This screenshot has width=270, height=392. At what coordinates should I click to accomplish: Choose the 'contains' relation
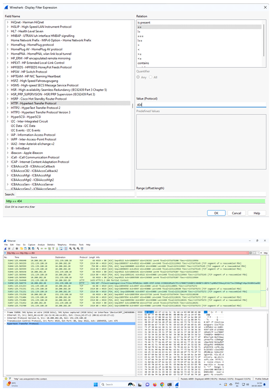click(x=199, y=63)
